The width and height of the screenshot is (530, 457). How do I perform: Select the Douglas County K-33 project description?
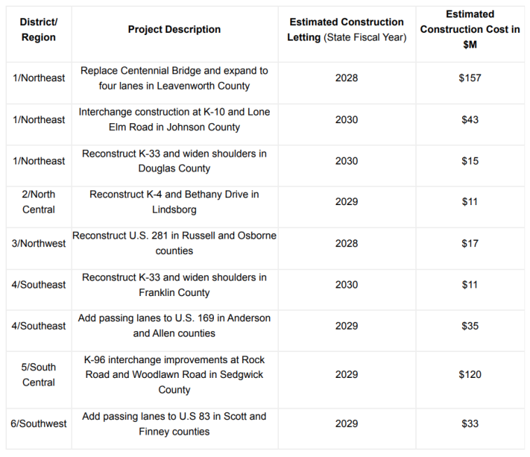[x=174, y=161]
